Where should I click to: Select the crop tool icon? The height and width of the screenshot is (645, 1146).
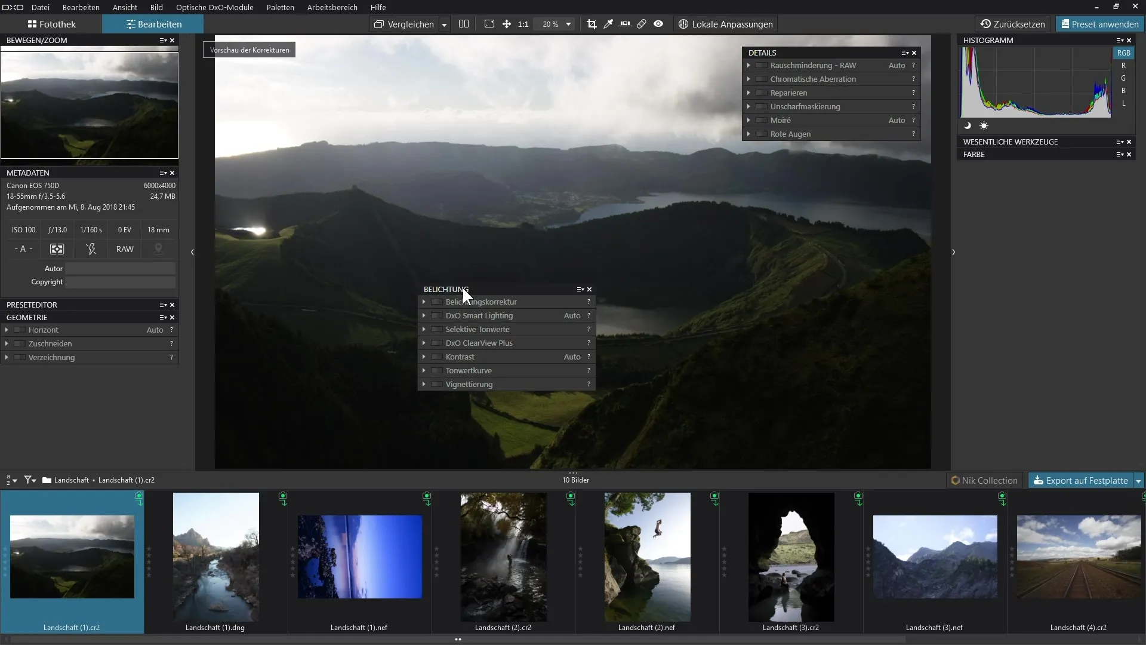point(592,24)
